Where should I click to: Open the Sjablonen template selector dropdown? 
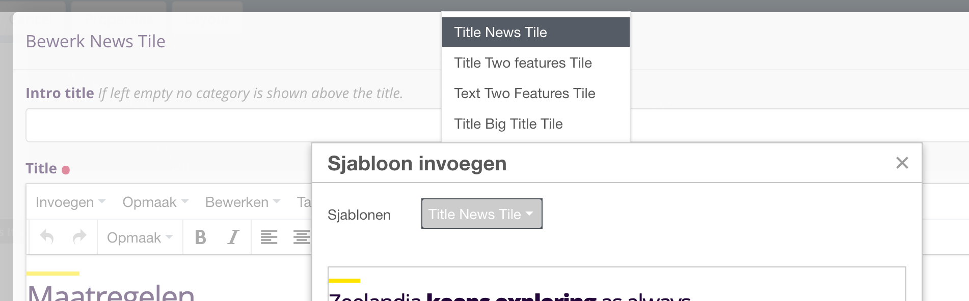[481, 214]
